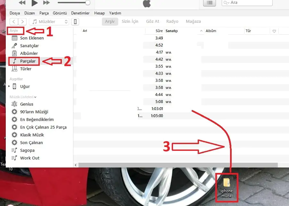Viewport: 289px width, 206px height.
Task: Switch to the Arşiv tab
Action: click(110, 21)
